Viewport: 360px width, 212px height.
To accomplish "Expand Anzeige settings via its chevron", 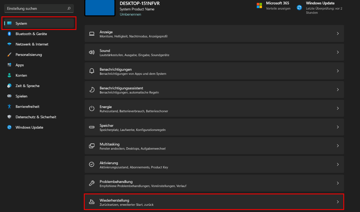I will 338,34.
